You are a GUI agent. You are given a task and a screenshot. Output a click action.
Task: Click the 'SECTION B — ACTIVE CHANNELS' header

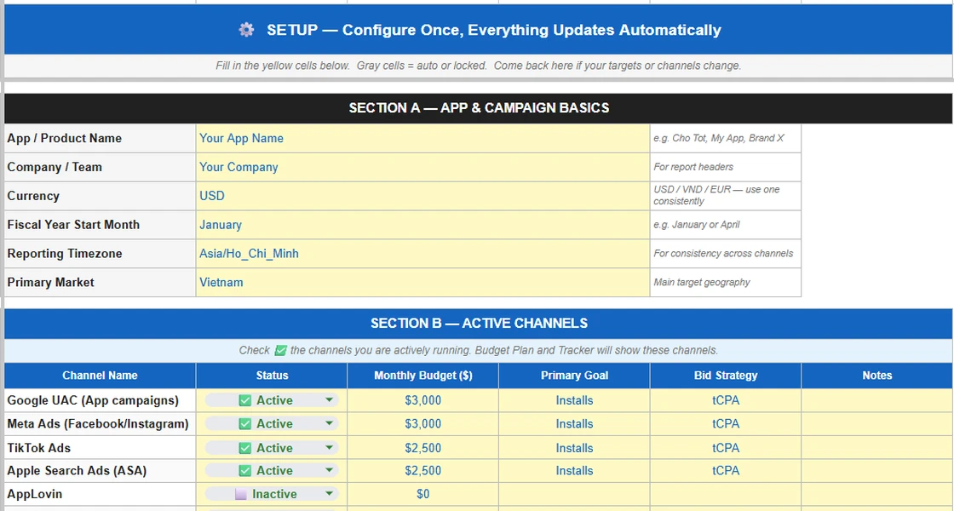478,323
